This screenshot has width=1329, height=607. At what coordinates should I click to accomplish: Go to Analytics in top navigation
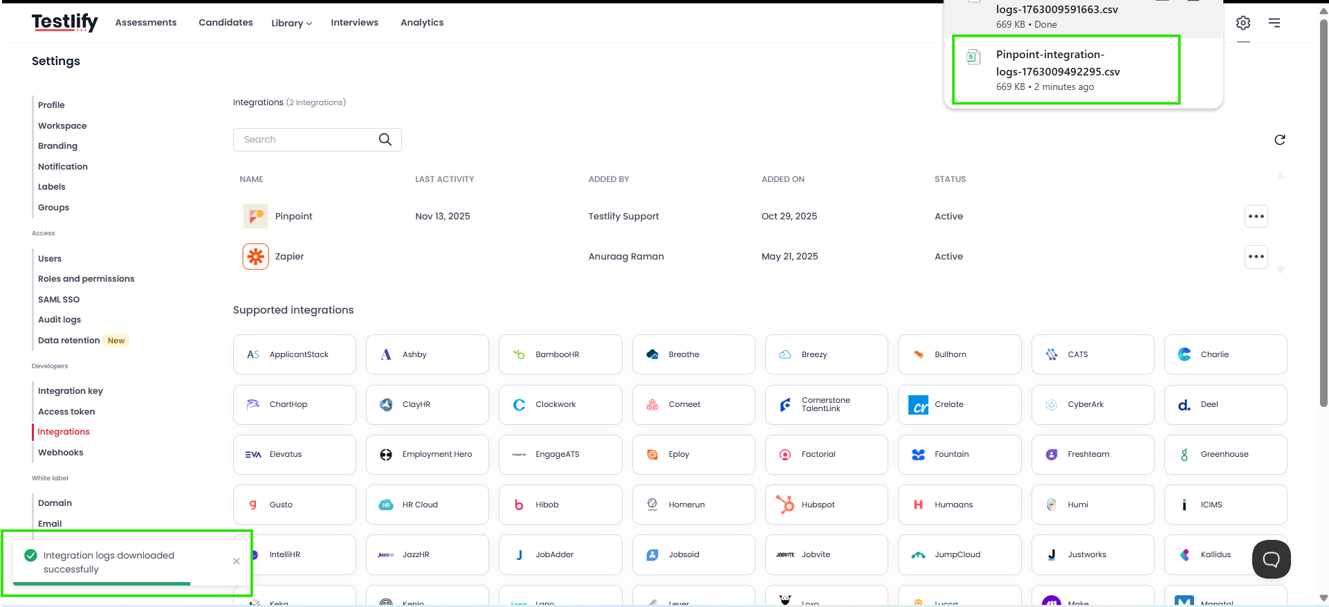[x=422, y=23]
